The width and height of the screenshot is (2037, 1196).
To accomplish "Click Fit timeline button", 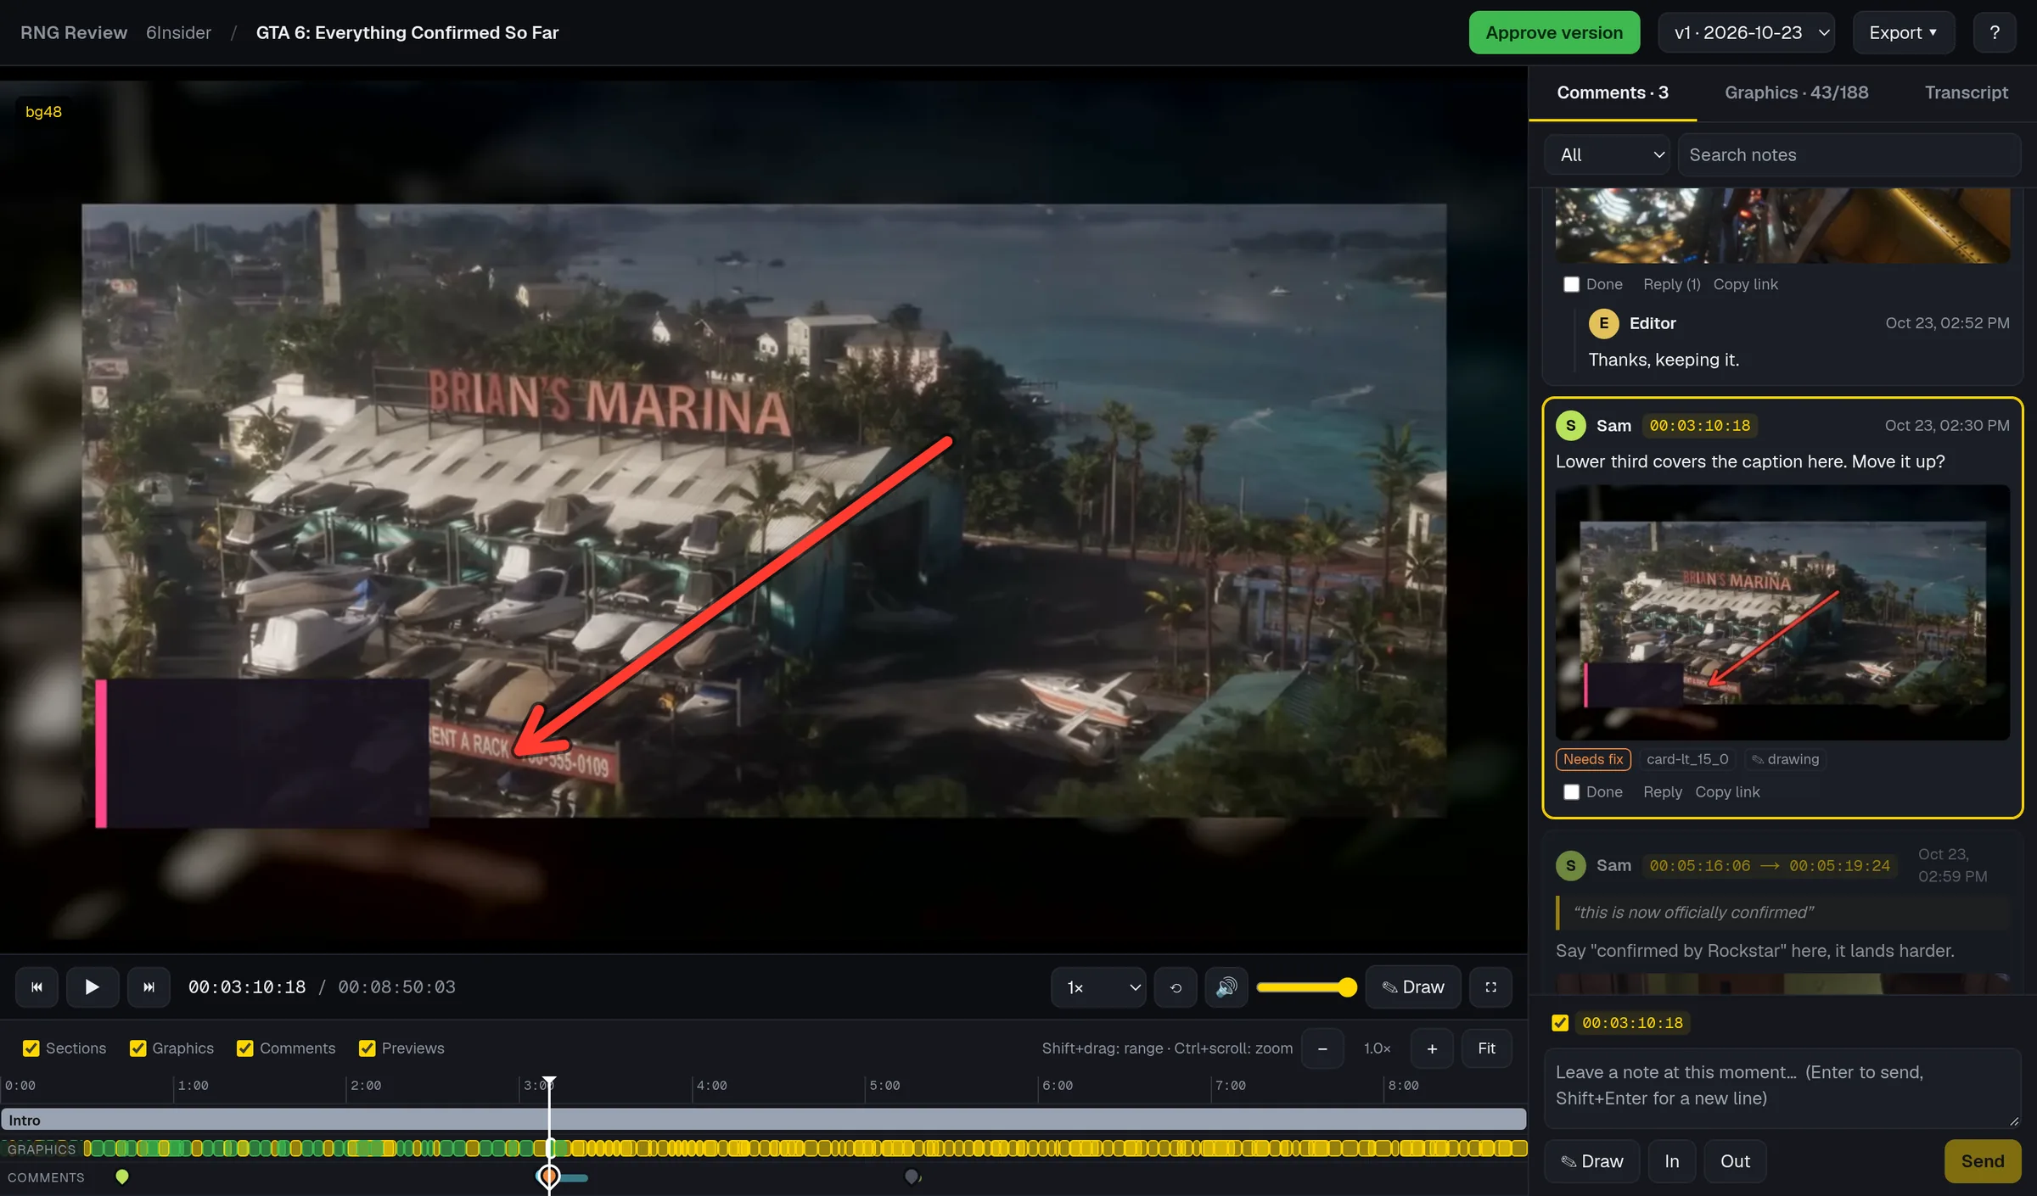I will click(1486, 1048).
